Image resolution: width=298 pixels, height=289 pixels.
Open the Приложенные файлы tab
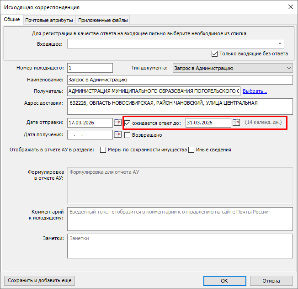pyautogui.click(x=103, y=20)
